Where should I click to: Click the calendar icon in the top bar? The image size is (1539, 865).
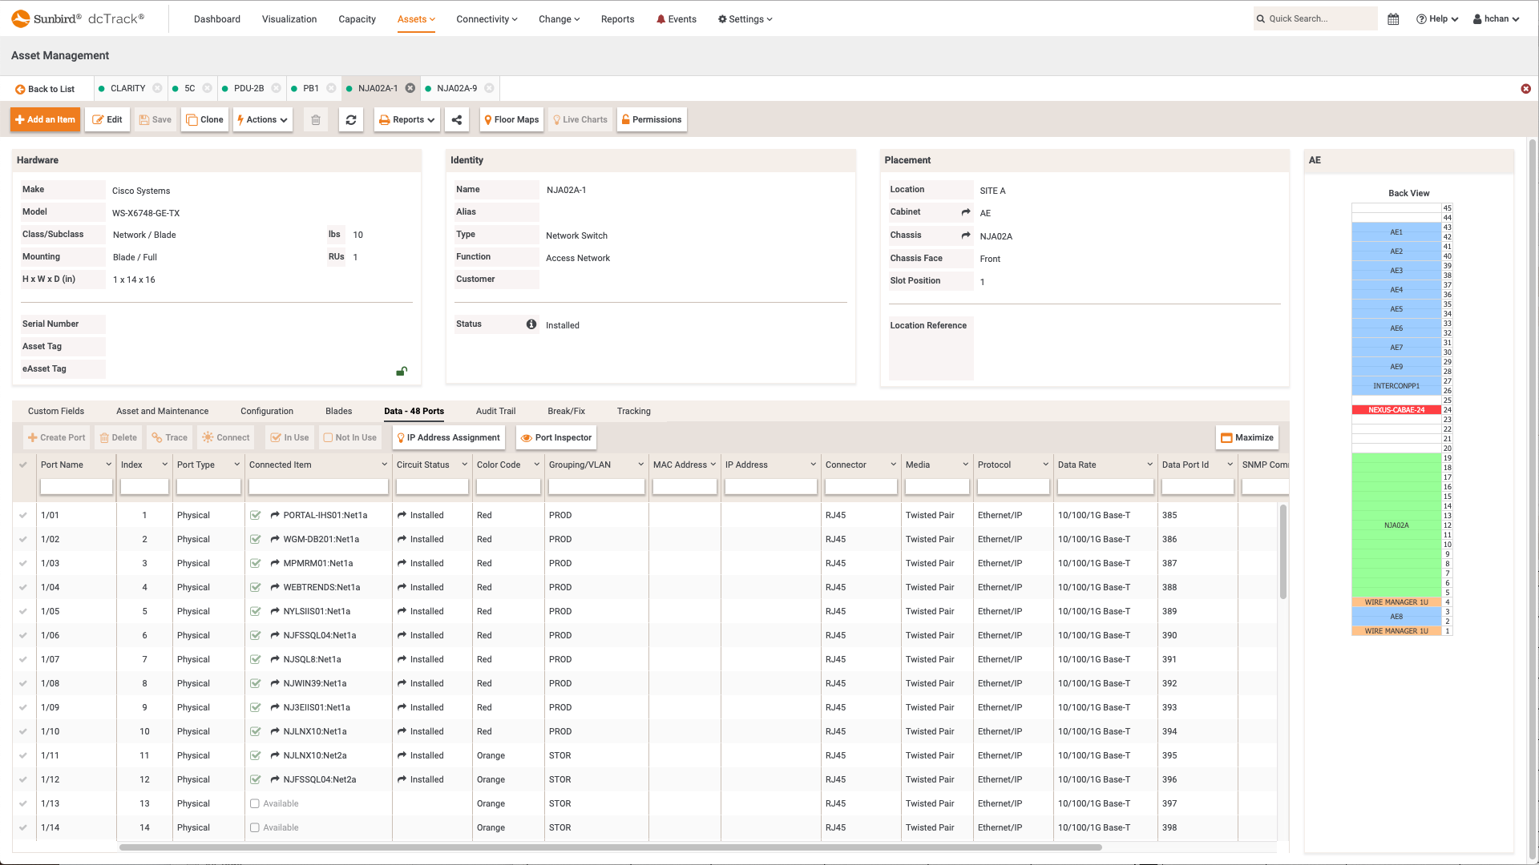[x=1393, y=18]
